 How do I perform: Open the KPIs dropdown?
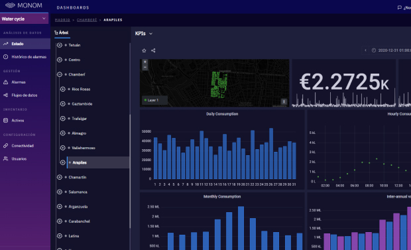pyautogui.click(x=144, y=34)
